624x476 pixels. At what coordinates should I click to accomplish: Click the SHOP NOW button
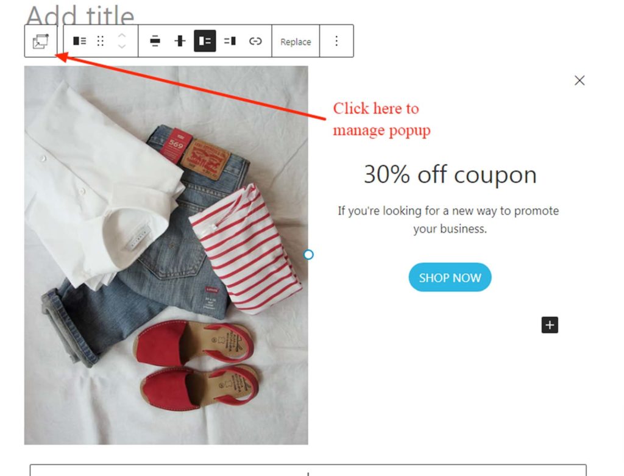[x=450, y=277]
